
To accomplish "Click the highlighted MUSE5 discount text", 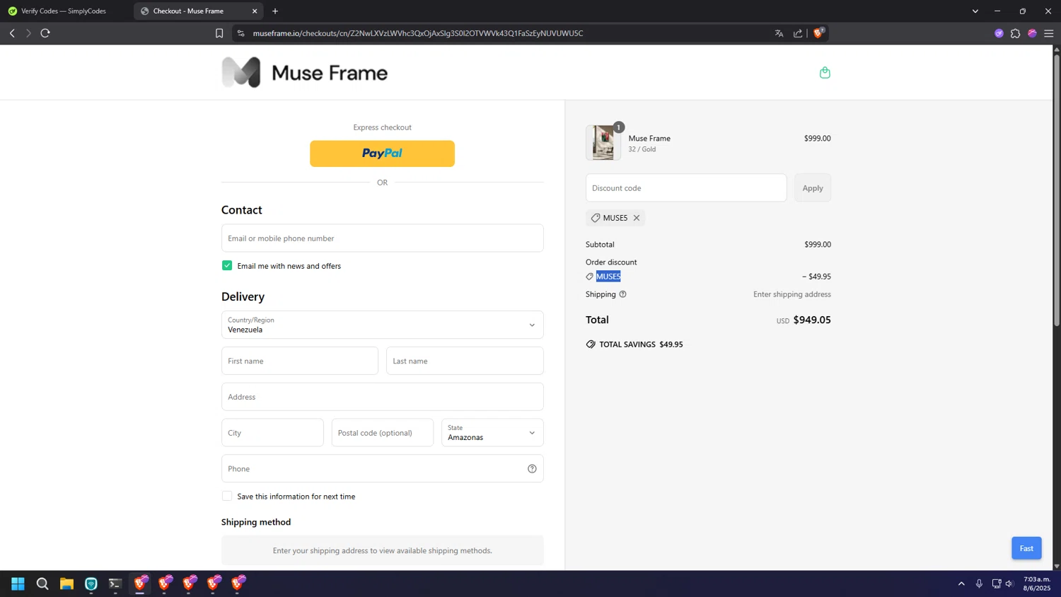I will click(608, 277).
